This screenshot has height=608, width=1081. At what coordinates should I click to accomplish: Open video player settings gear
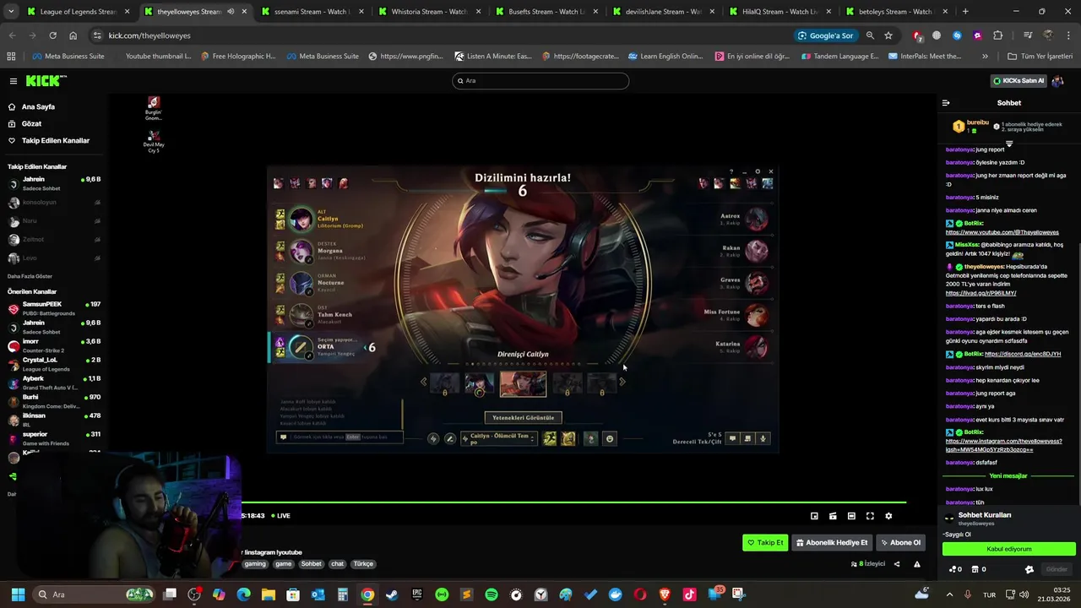pos(888,516)
